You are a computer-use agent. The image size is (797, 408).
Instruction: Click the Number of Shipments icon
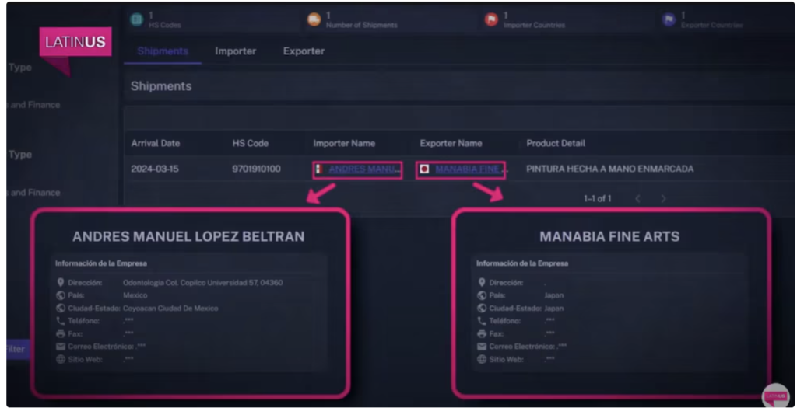click(314, 19)
